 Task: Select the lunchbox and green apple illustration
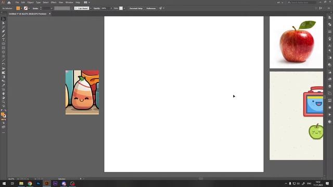click(x=296, y=116)
